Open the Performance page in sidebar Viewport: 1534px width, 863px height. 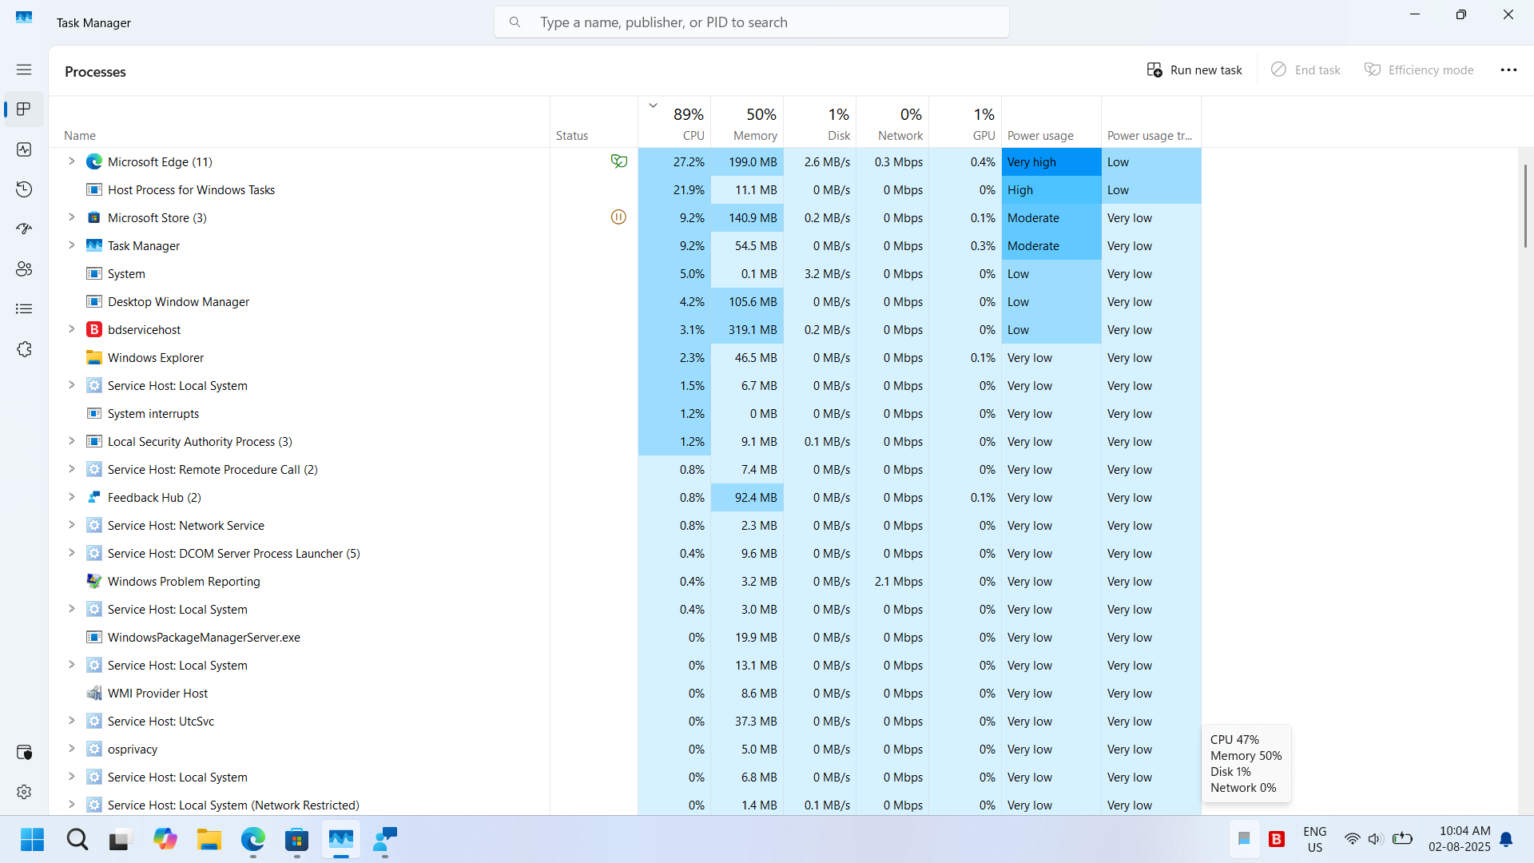(24, 149)
